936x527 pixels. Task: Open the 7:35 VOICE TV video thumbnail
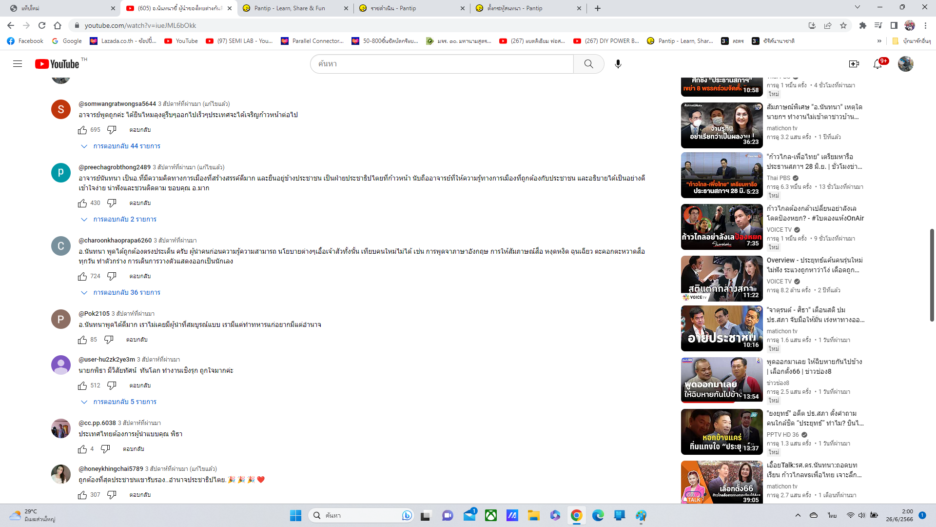721,227
